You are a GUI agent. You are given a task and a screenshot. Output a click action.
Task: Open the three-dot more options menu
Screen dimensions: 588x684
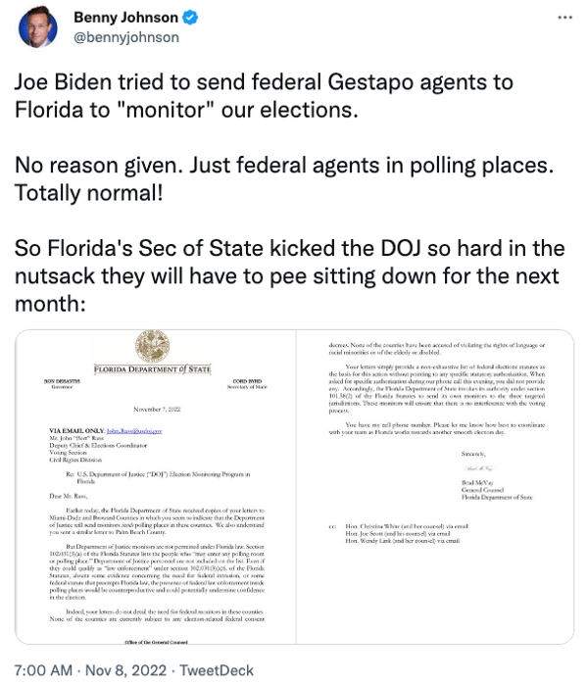coord(564,18)
